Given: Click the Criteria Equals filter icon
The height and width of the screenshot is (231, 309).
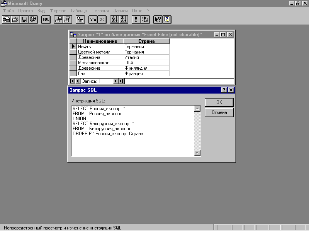Looking at the screenshot, I should pos(93,20).
